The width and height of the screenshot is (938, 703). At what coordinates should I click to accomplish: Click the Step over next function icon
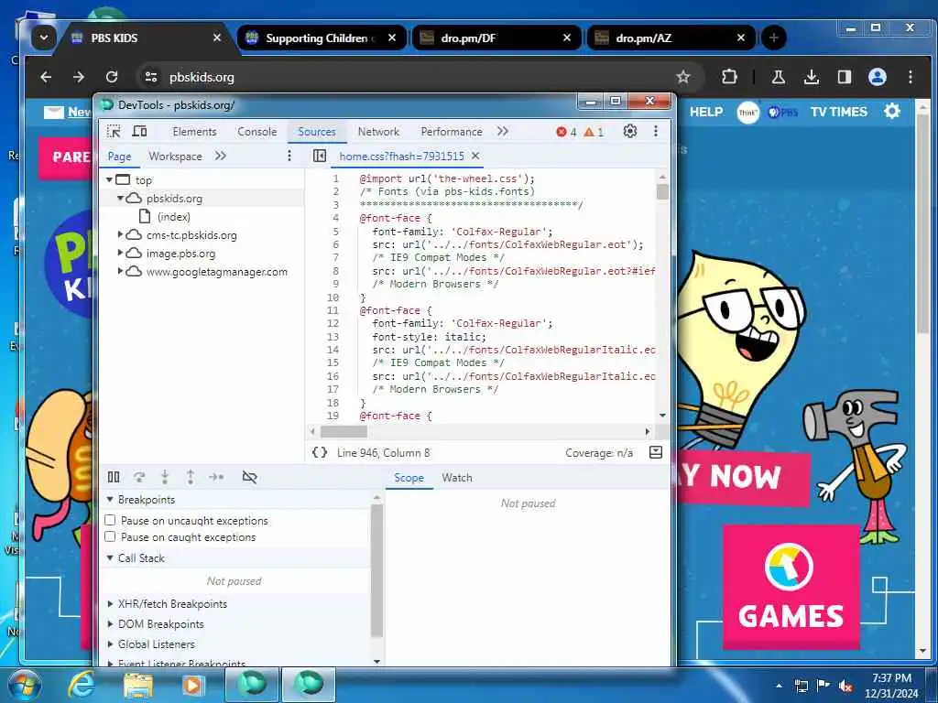tap(139, 476)
